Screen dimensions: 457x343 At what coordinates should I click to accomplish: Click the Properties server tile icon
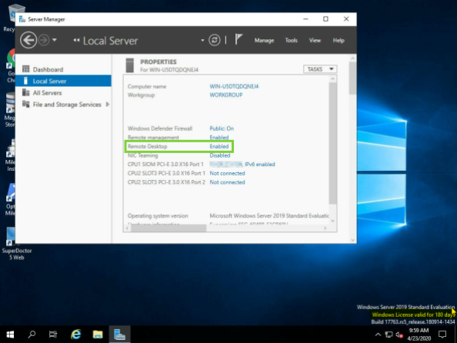click(130, 65)
